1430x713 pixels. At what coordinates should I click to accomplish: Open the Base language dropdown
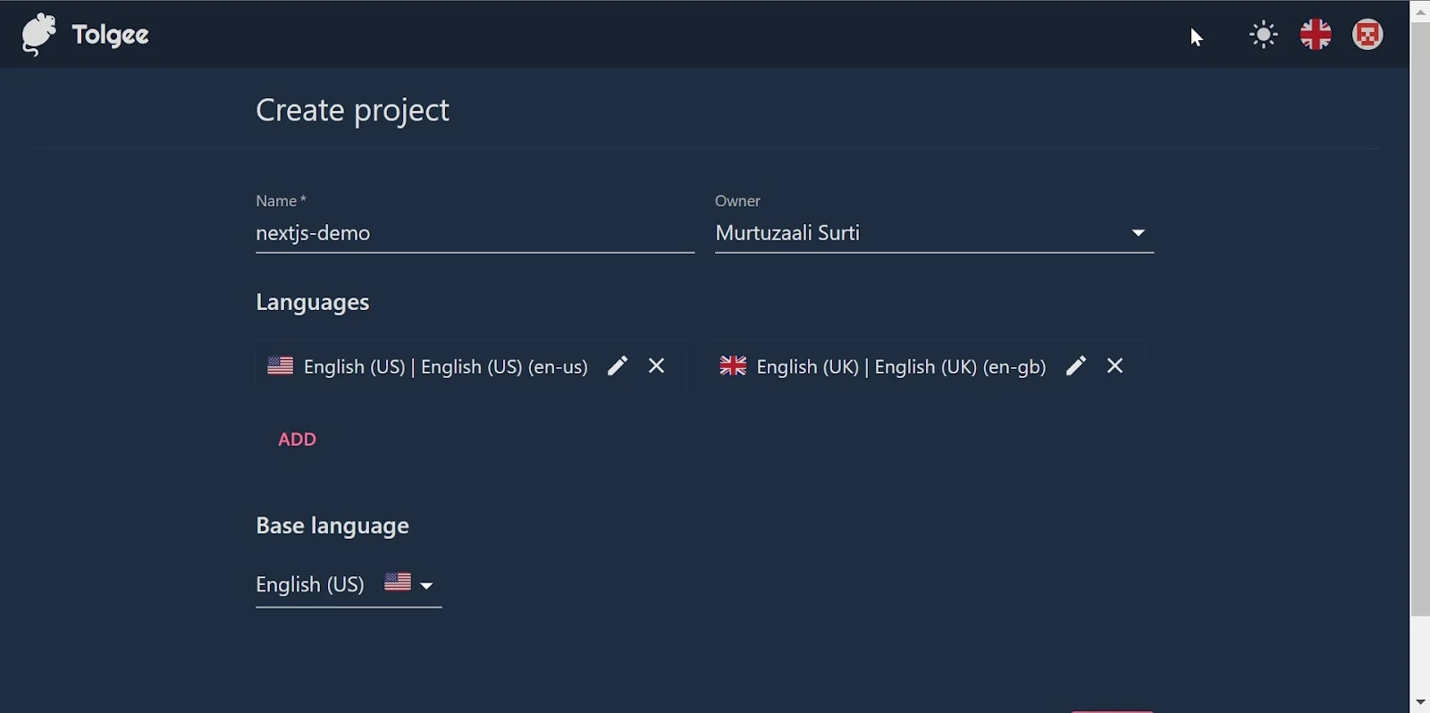tap(348, 585)
